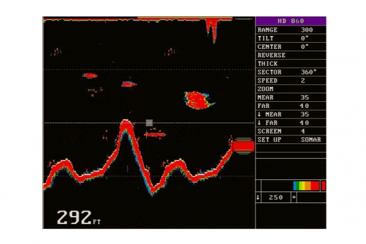Select the small horizontal echo right of grey cursor
This screenshot has height=244, width=366.
coord(155,134)
